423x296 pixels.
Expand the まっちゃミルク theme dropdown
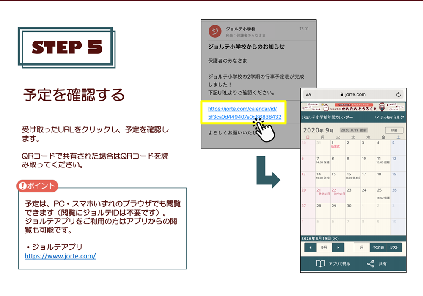389,117
